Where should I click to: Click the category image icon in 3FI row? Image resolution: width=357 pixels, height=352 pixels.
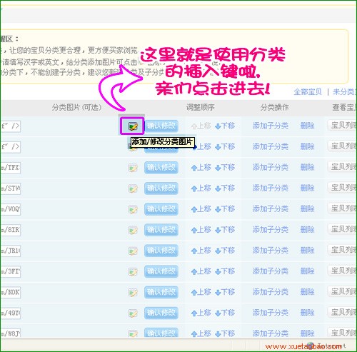[x=133, y=271]
